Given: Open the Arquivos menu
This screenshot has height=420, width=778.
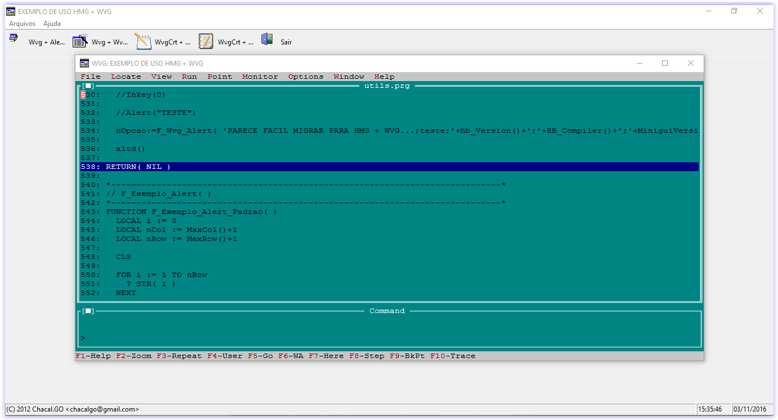Looking at the screenshot, I should (x=22, y=24).
